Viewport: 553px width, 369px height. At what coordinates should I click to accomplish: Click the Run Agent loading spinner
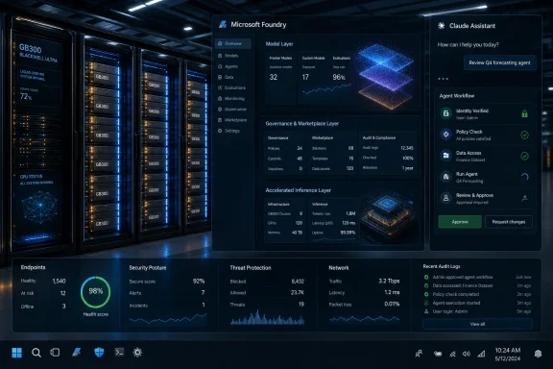tap(524, 177)
